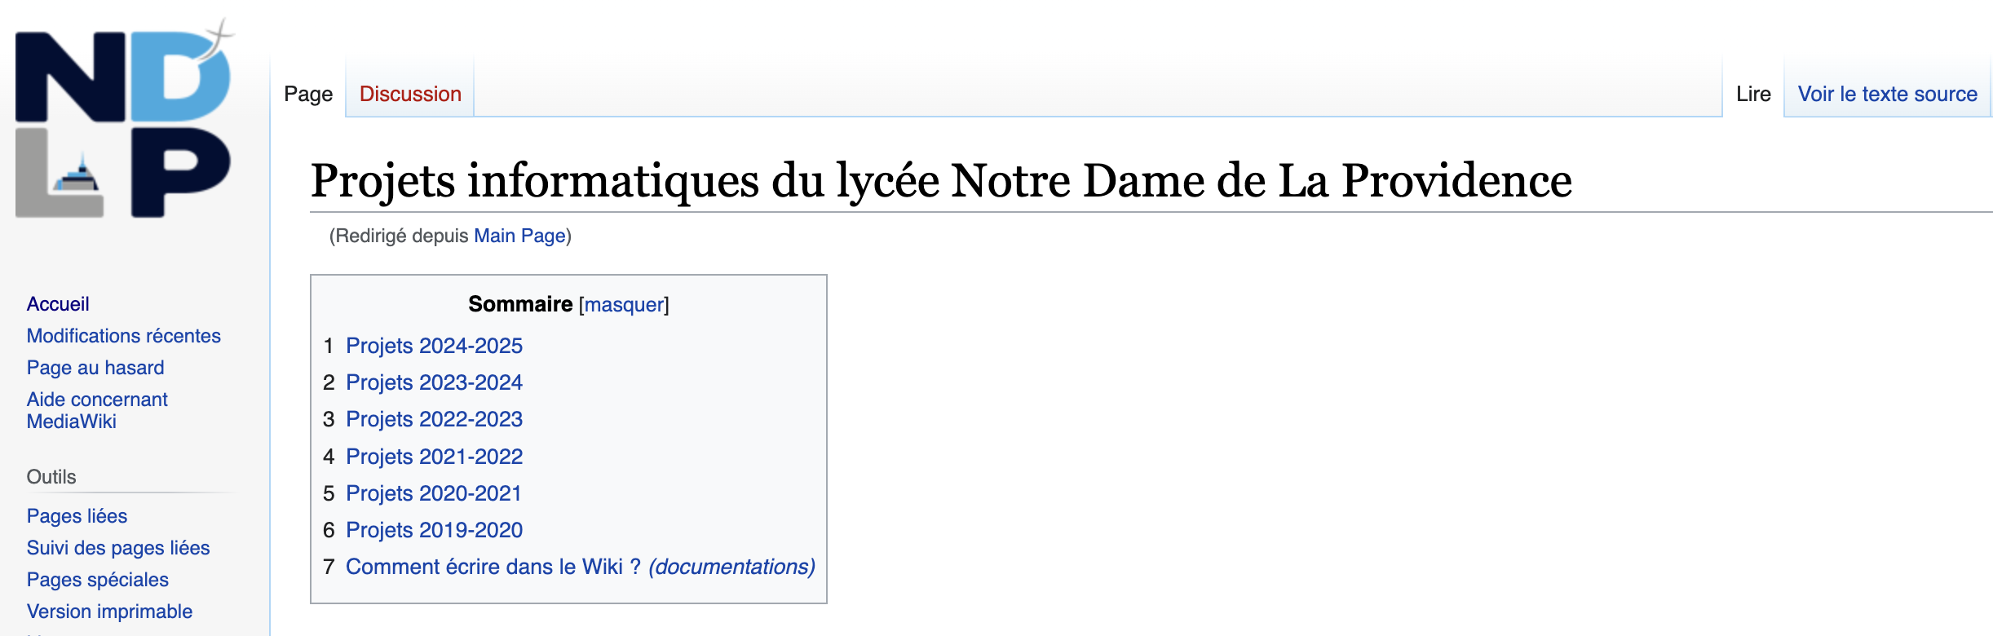Open Modifications récentes
1993x636 pixels.
tap(123, 336)
